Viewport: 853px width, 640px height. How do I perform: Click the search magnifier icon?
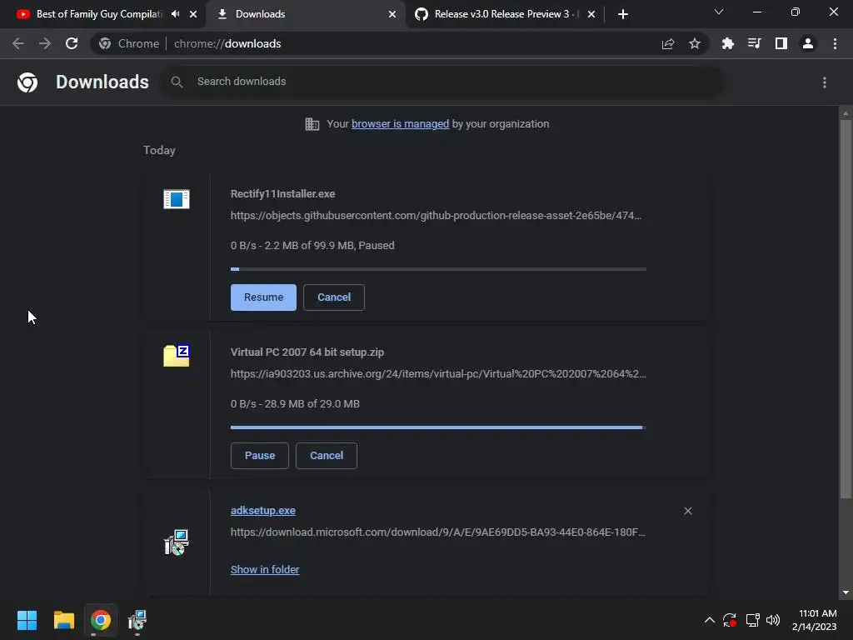click(x=177, y=82)
